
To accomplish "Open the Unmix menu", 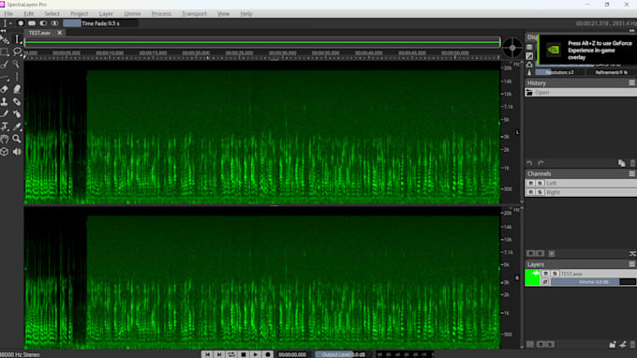I will click(132, 13).
